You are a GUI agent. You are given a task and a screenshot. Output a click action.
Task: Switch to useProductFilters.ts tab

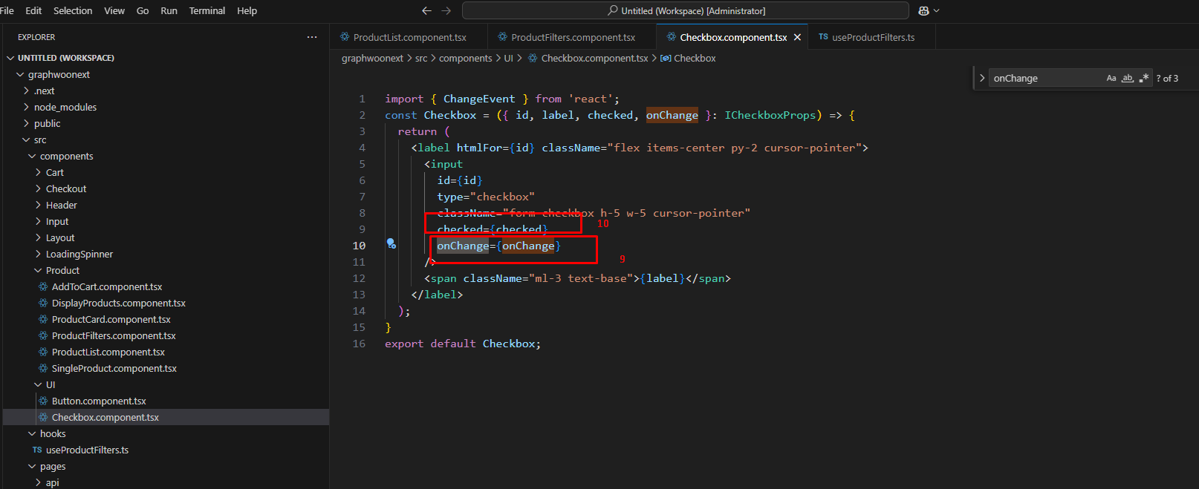pyautogui.click(x=873, y=37)
